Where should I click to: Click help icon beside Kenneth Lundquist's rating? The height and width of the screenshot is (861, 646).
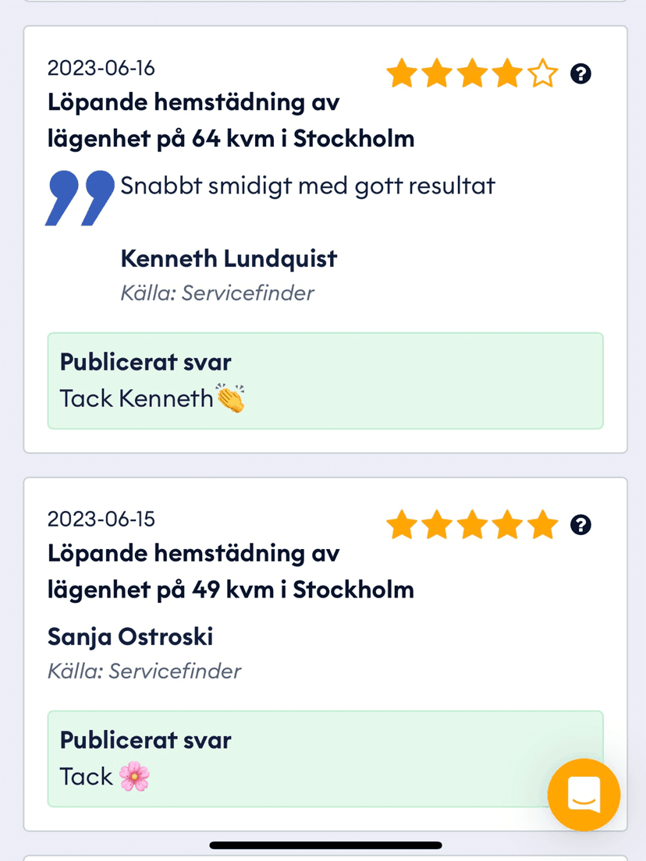[x=580, y=73]
